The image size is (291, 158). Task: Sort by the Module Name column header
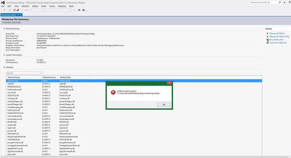point(24,77)
